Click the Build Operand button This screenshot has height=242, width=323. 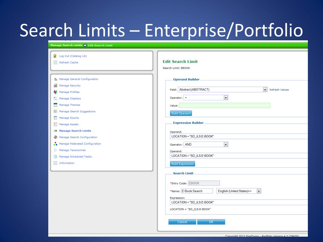pyautogui.click(x=181, y=113)
